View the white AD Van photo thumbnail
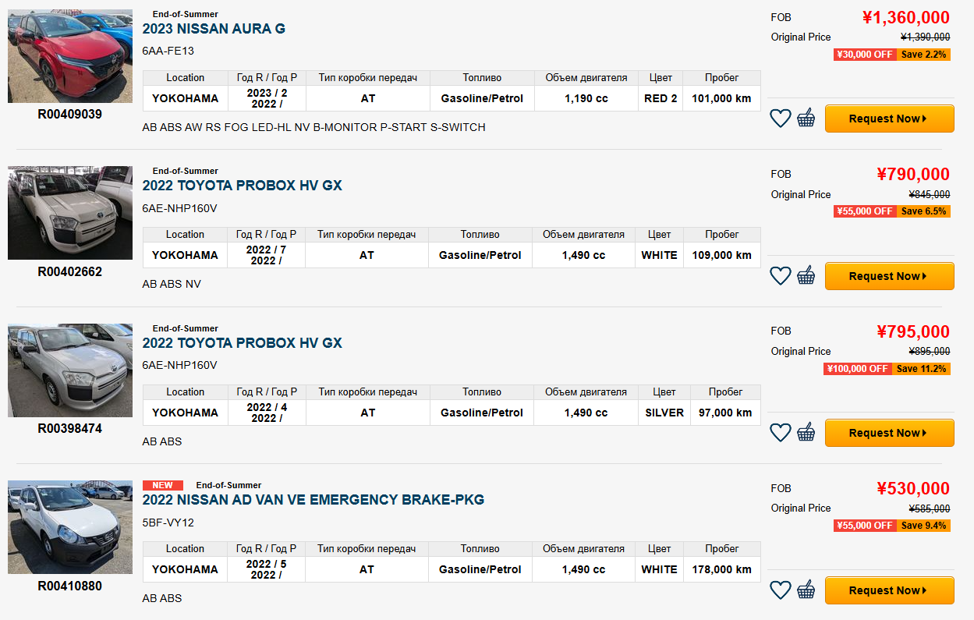Viewport: 974px width, 620px height. coord(70,527)
